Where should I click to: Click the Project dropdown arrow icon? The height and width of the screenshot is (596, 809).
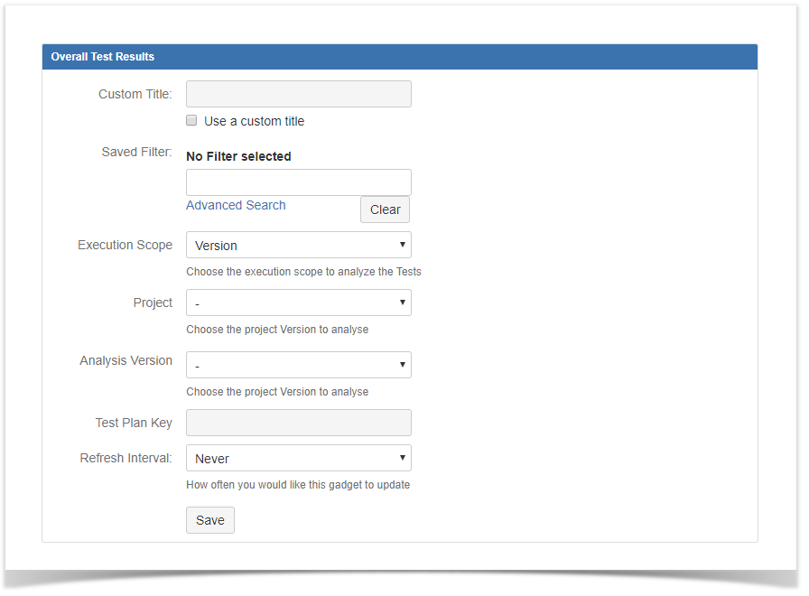(x=403, y=303)
